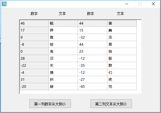The image size is (161, 113).
Task: Click the text cell 独
Action: pos(122,52)
